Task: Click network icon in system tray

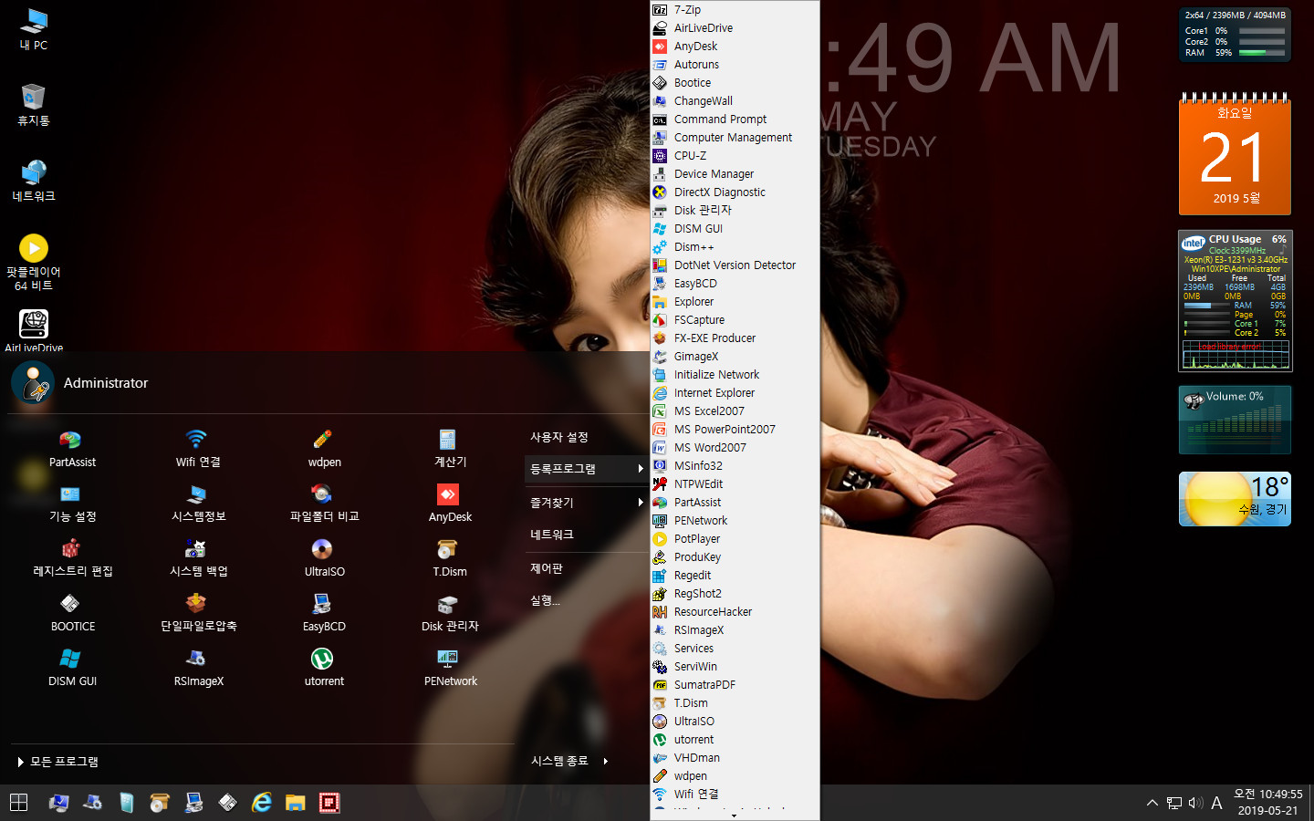Action: [1174, 803]
